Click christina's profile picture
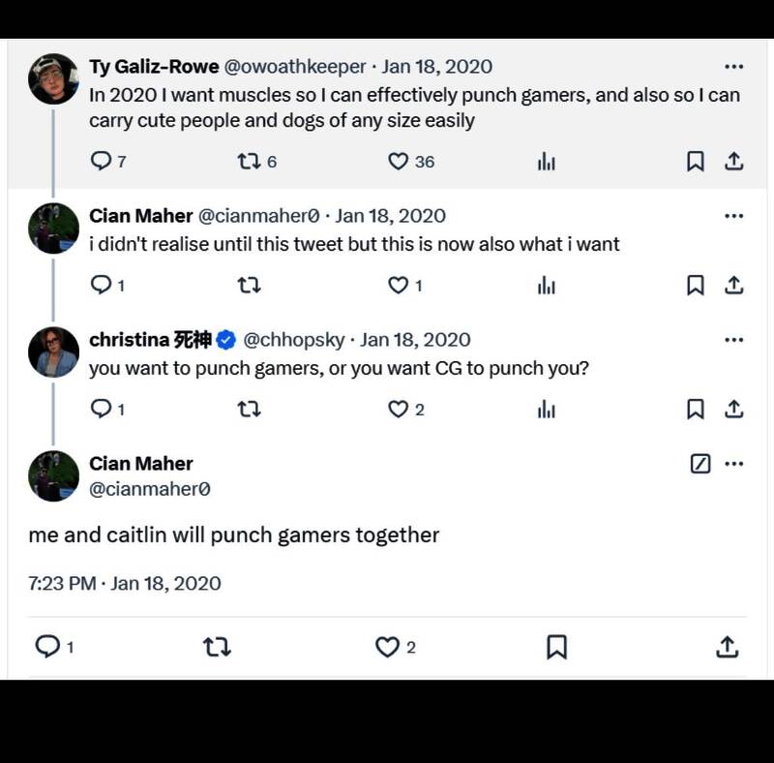Image resolution: width=774 pixels, height=763 pixels. [x=53, y=351]
